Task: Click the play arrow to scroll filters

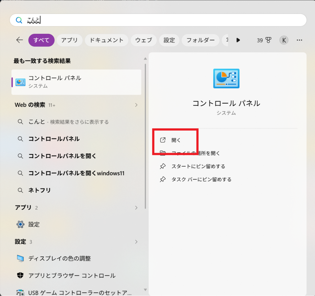Action: [x=238, y=40]
